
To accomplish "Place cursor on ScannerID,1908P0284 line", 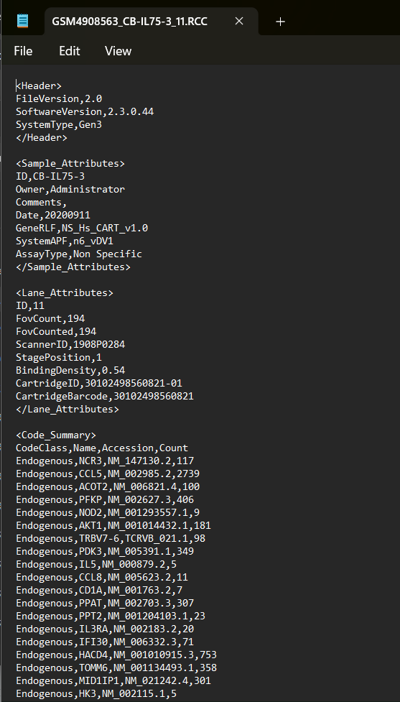I will (70, 345).
